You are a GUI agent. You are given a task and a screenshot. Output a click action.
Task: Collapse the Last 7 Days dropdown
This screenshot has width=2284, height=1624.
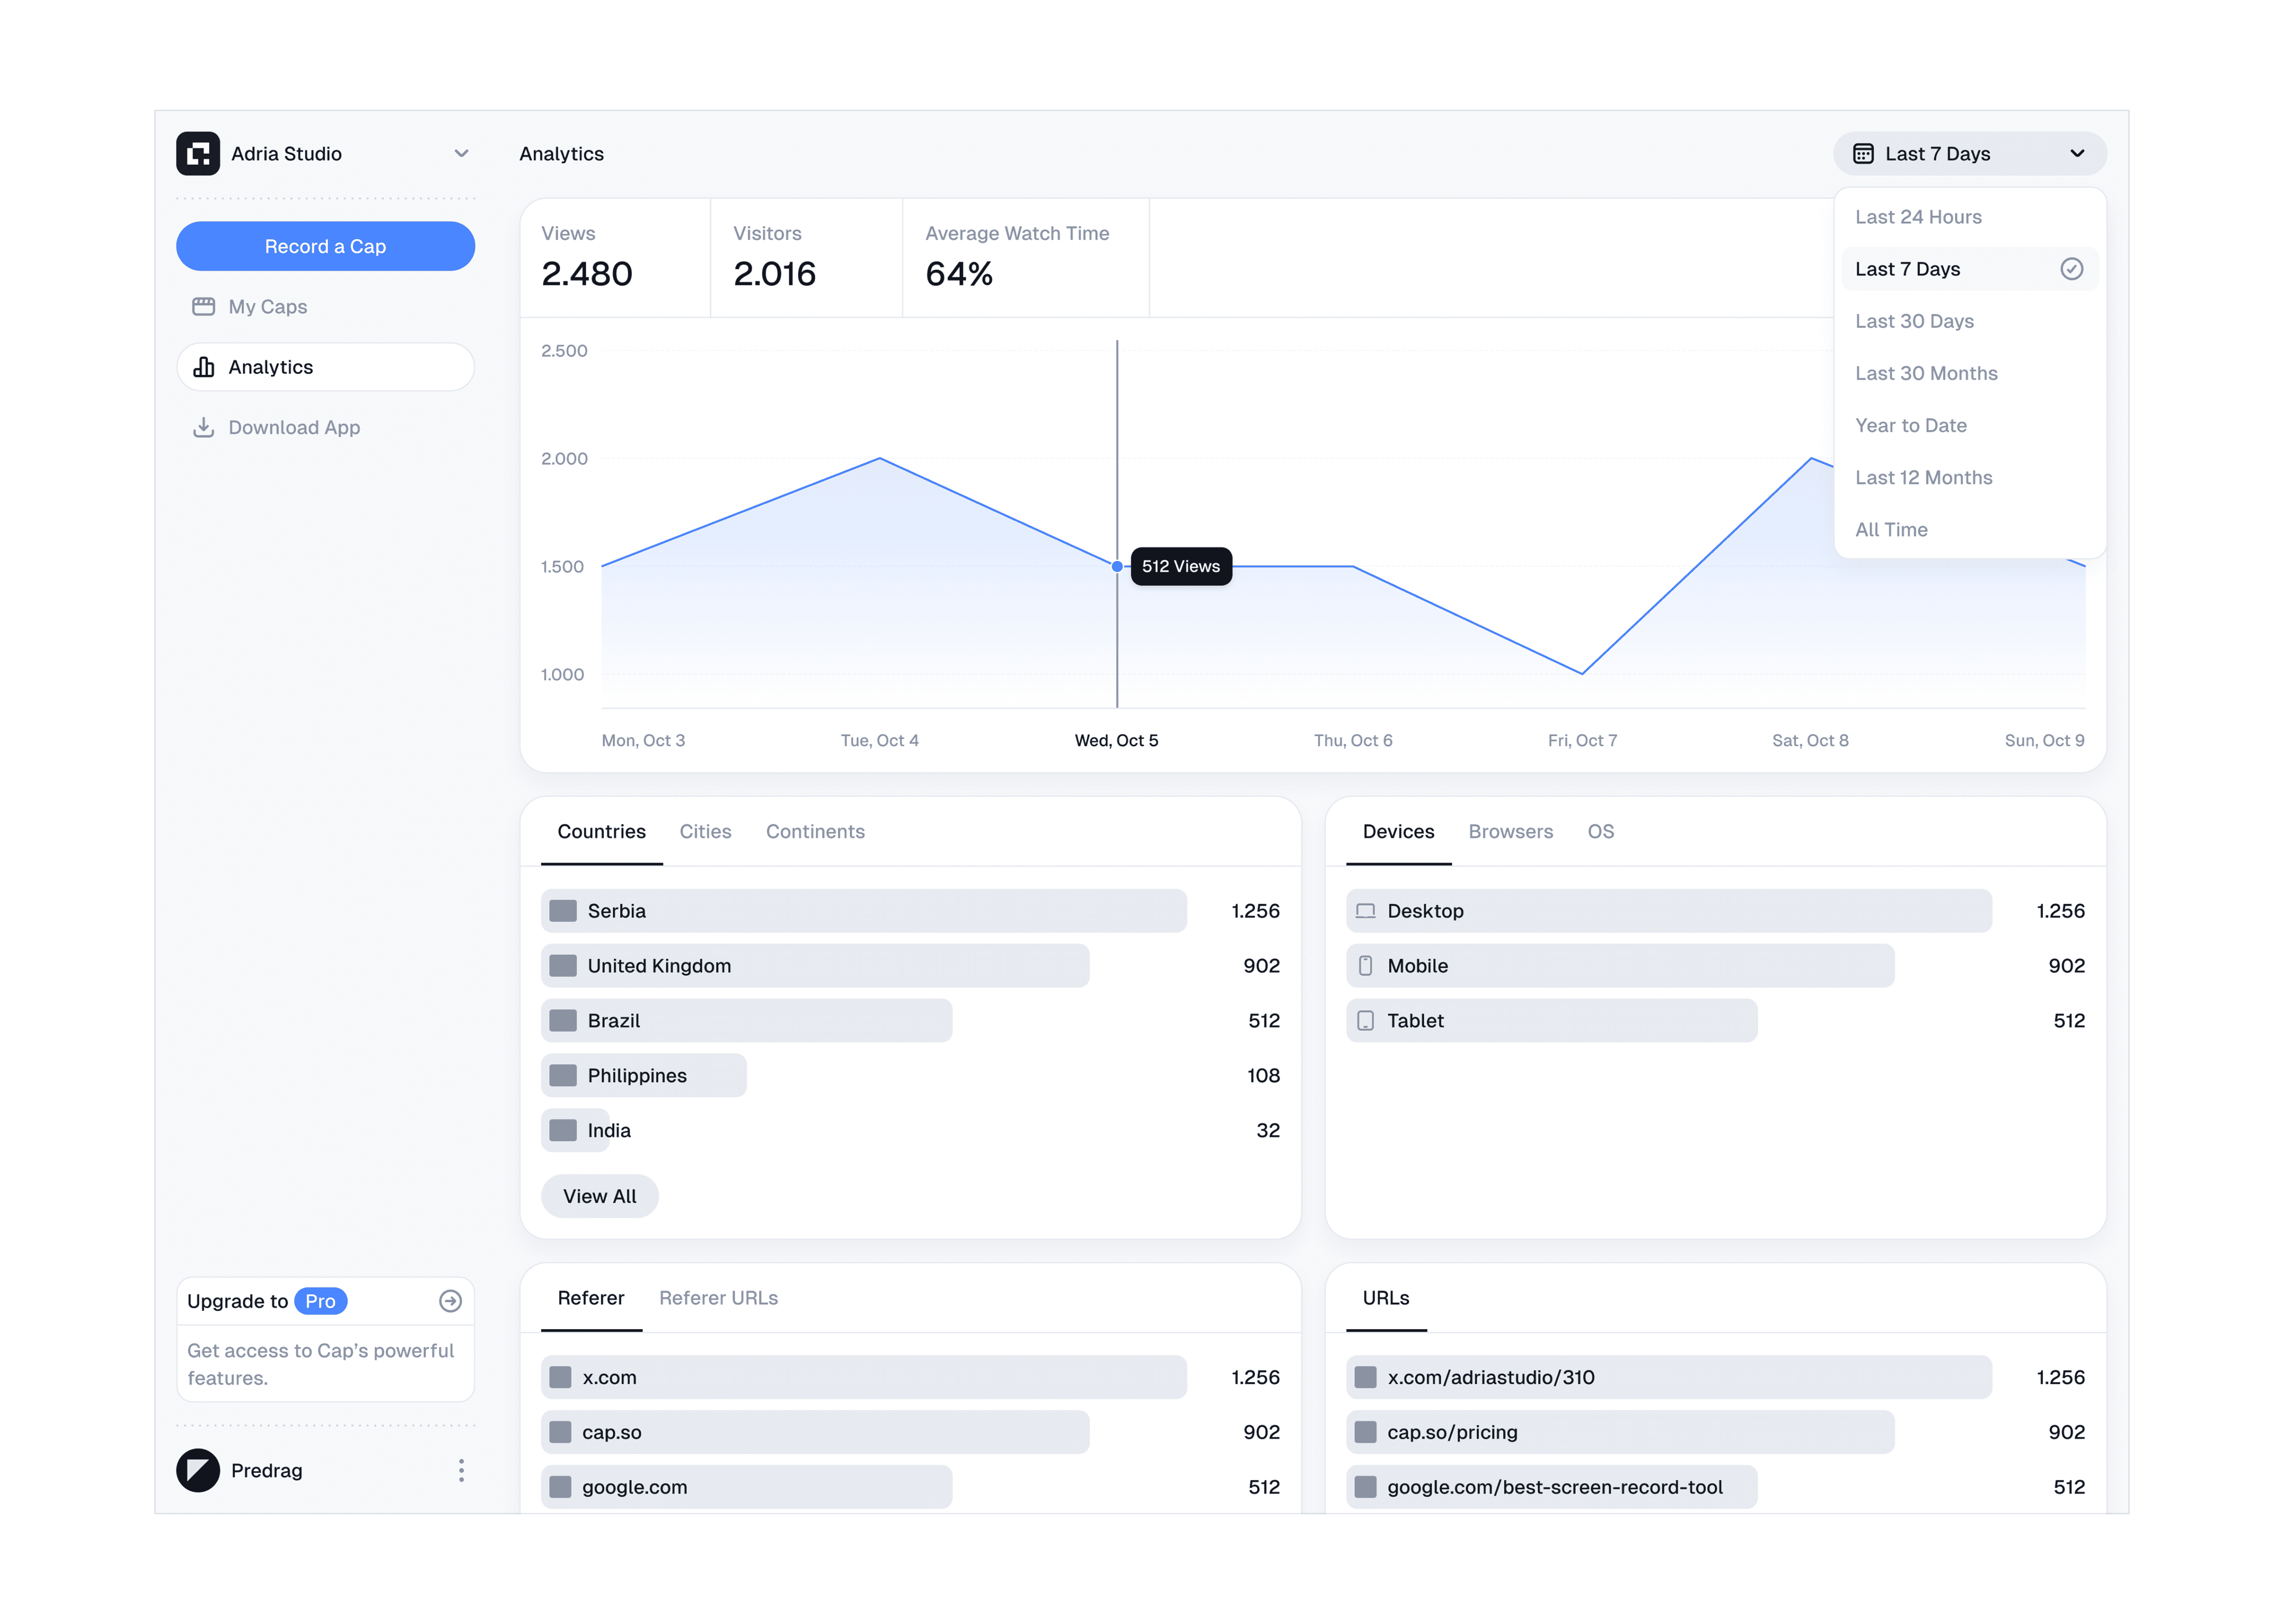(2077, 153)
